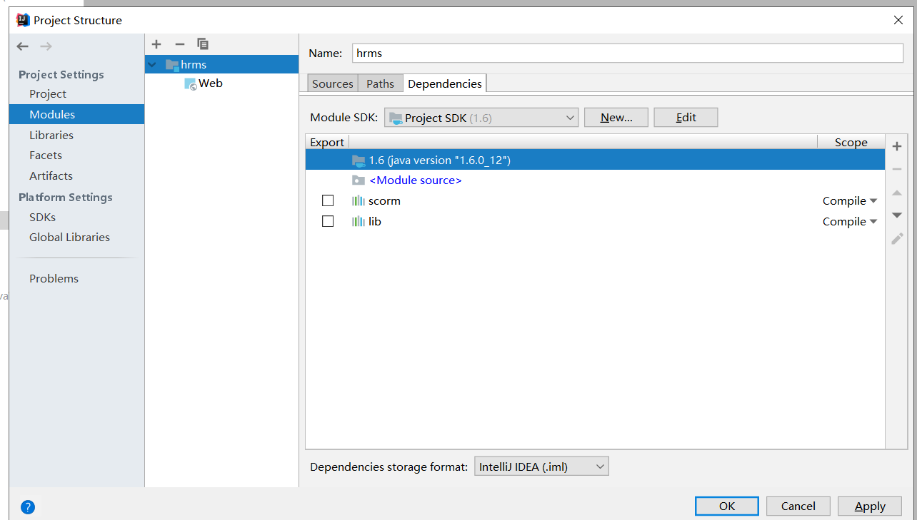Open help via the question mark icon
This screenshot has width=917, height=520.
click(27, 506)
